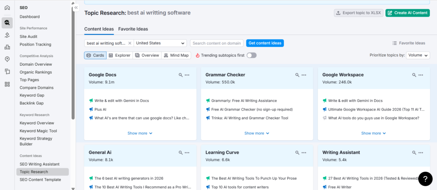437x190 pixels.
Task: Clear the best ai writting keyword chip
Action: coord(130,43)
